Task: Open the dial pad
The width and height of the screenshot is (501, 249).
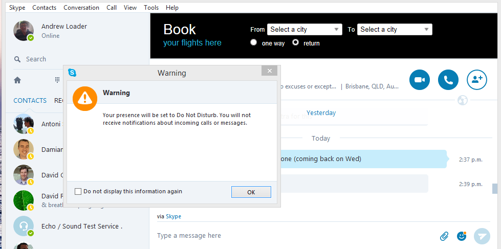Action: (57, 80)
